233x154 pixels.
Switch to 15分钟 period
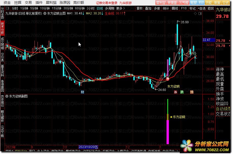click(x=57, y=8)
